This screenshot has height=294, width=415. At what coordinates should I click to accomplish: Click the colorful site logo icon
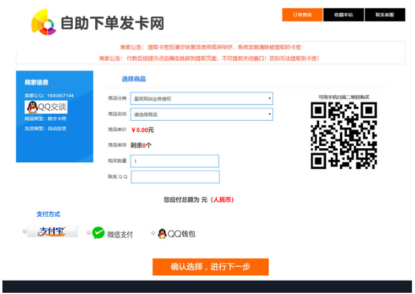click(x=44, y=22)
